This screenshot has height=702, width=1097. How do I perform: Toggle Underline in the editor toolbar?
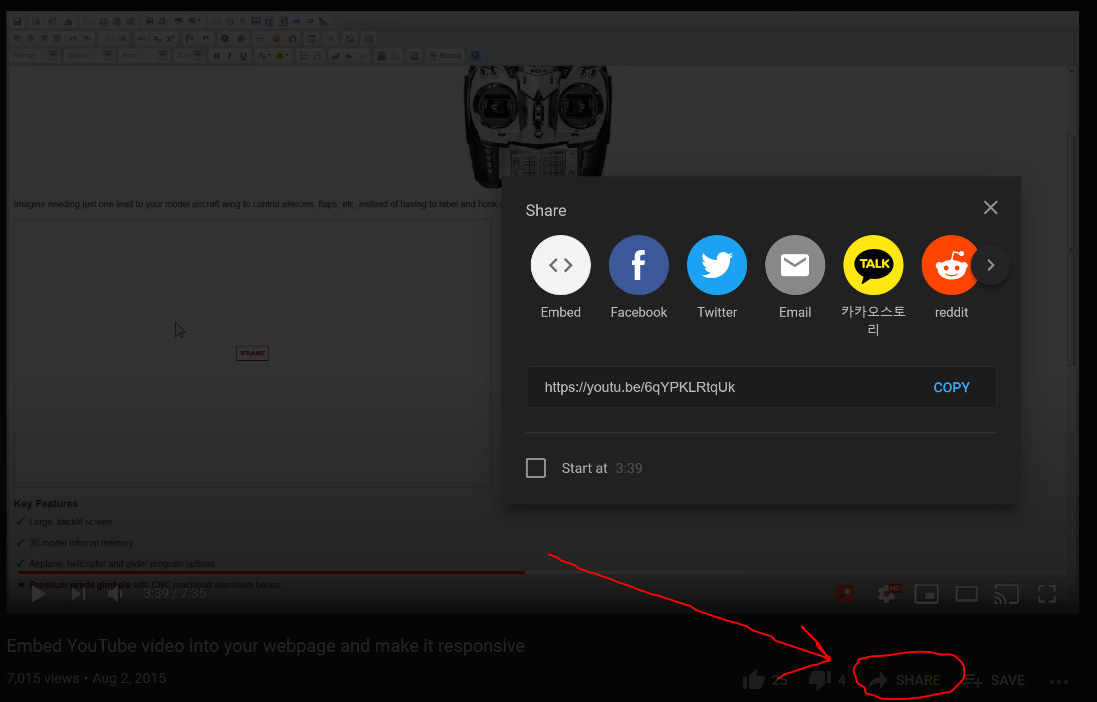tap(243, 56)
